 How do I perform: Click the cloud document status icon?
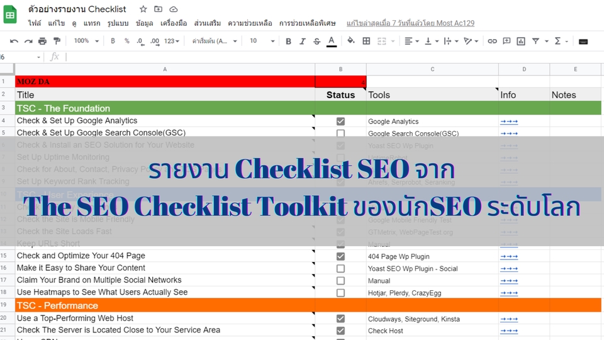(x=174, y=9)
